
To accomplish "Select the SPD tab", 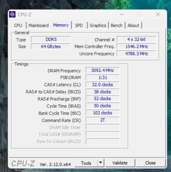I will pyautogui.click(x=79, y=25).
